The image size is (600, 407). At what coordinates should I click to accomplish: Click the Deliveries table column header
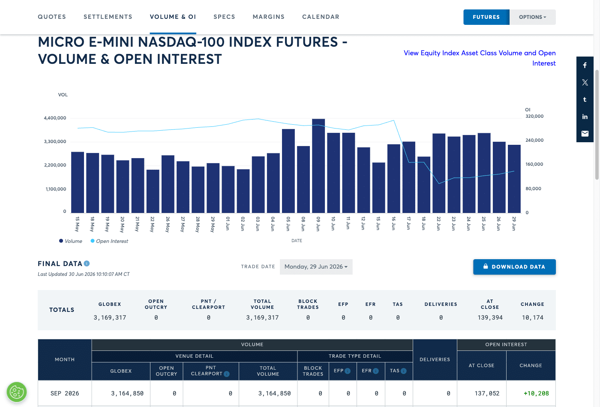[x=435, y=359]
